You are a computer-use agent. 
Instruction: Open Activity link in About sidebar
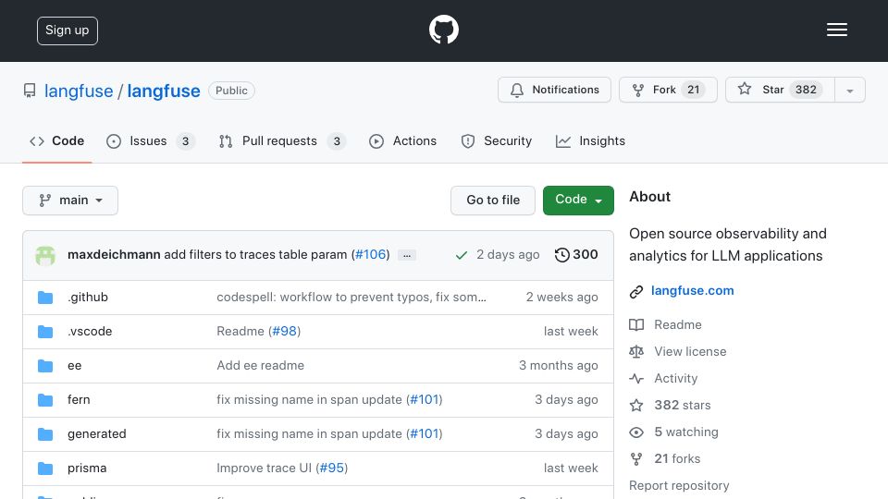coord(675,379)
